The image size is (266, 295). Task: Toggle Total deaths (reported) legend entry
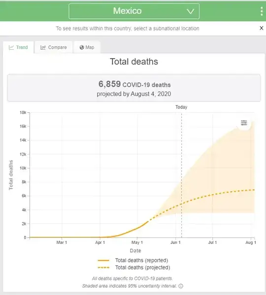click(133, 261)
